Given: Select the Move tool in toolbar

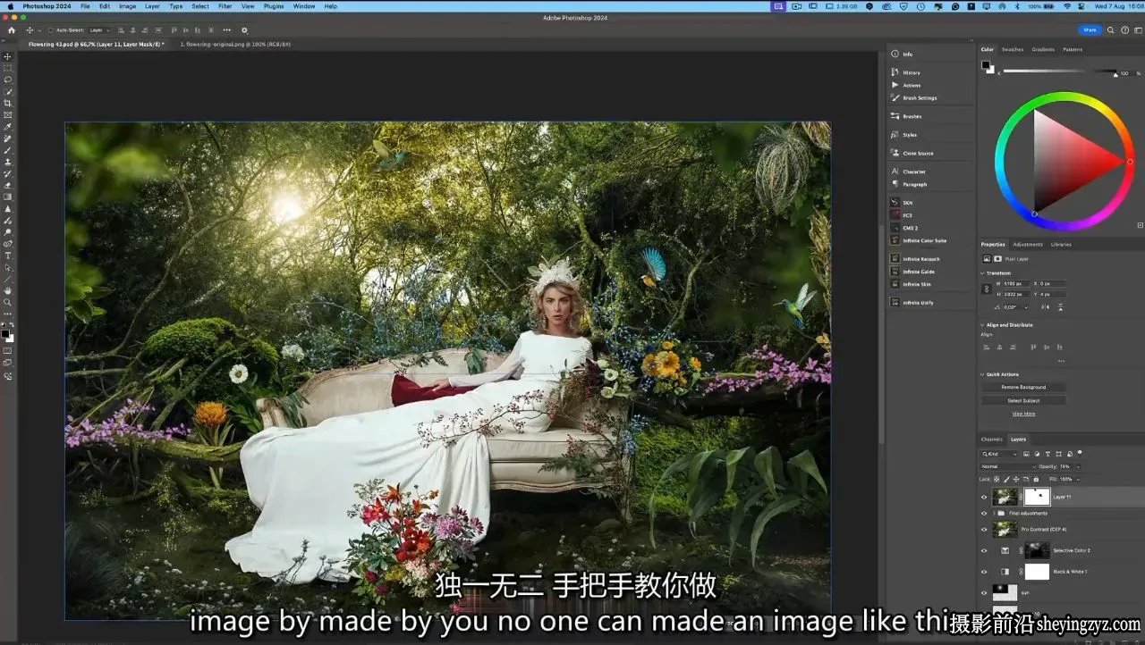Looking at the screenshot, I should coord(8,56).
